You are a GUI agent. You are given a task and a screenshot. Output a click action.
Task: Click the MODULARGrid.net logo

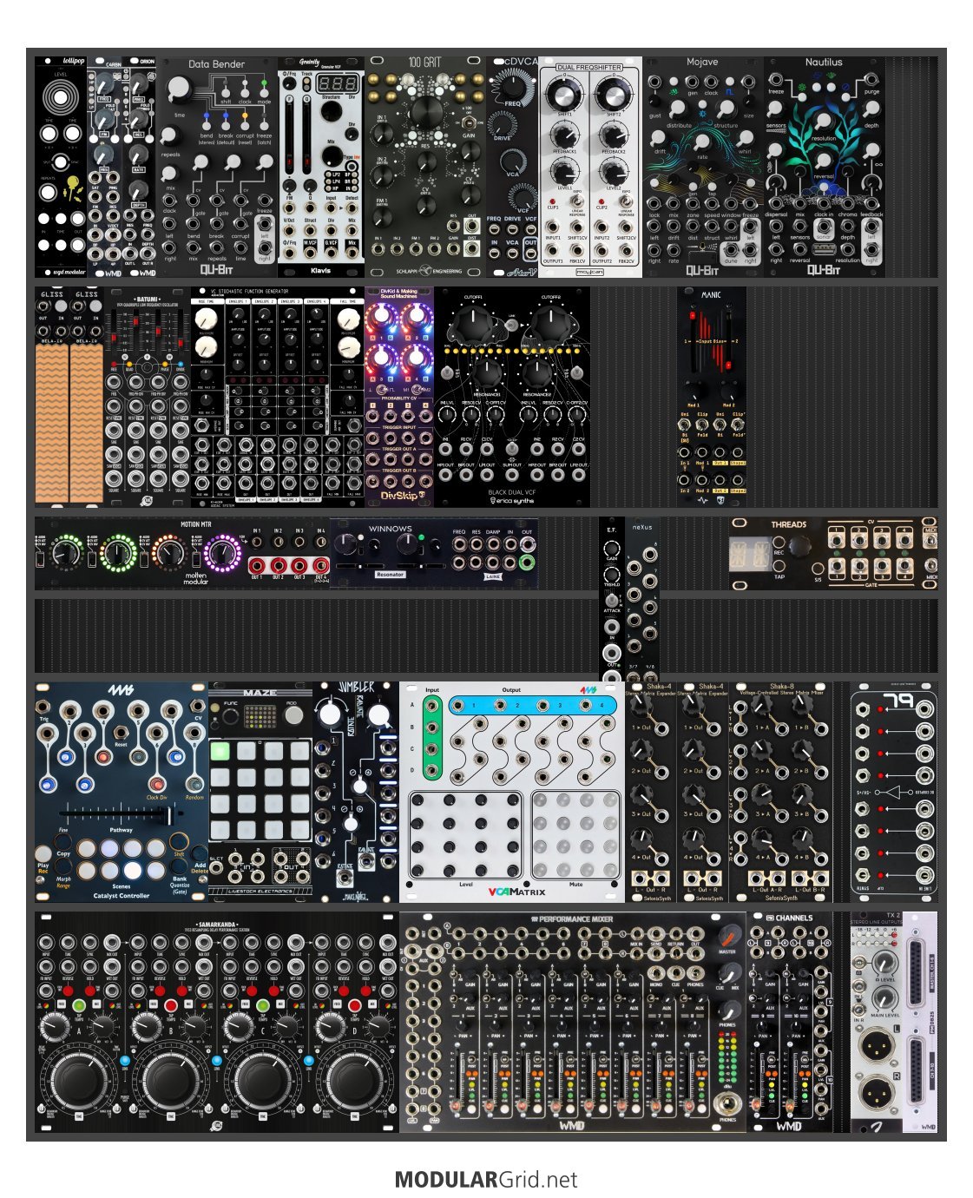[x=485, y=1179]
